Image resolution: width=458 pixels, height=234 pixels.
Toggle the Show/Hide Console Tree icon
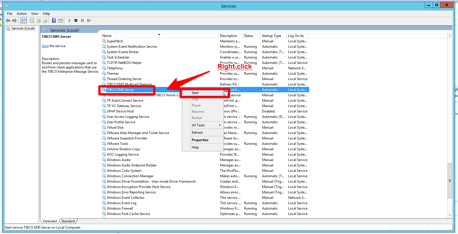(24, 20)
